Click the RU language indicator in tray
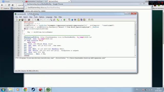 (137, 89)
